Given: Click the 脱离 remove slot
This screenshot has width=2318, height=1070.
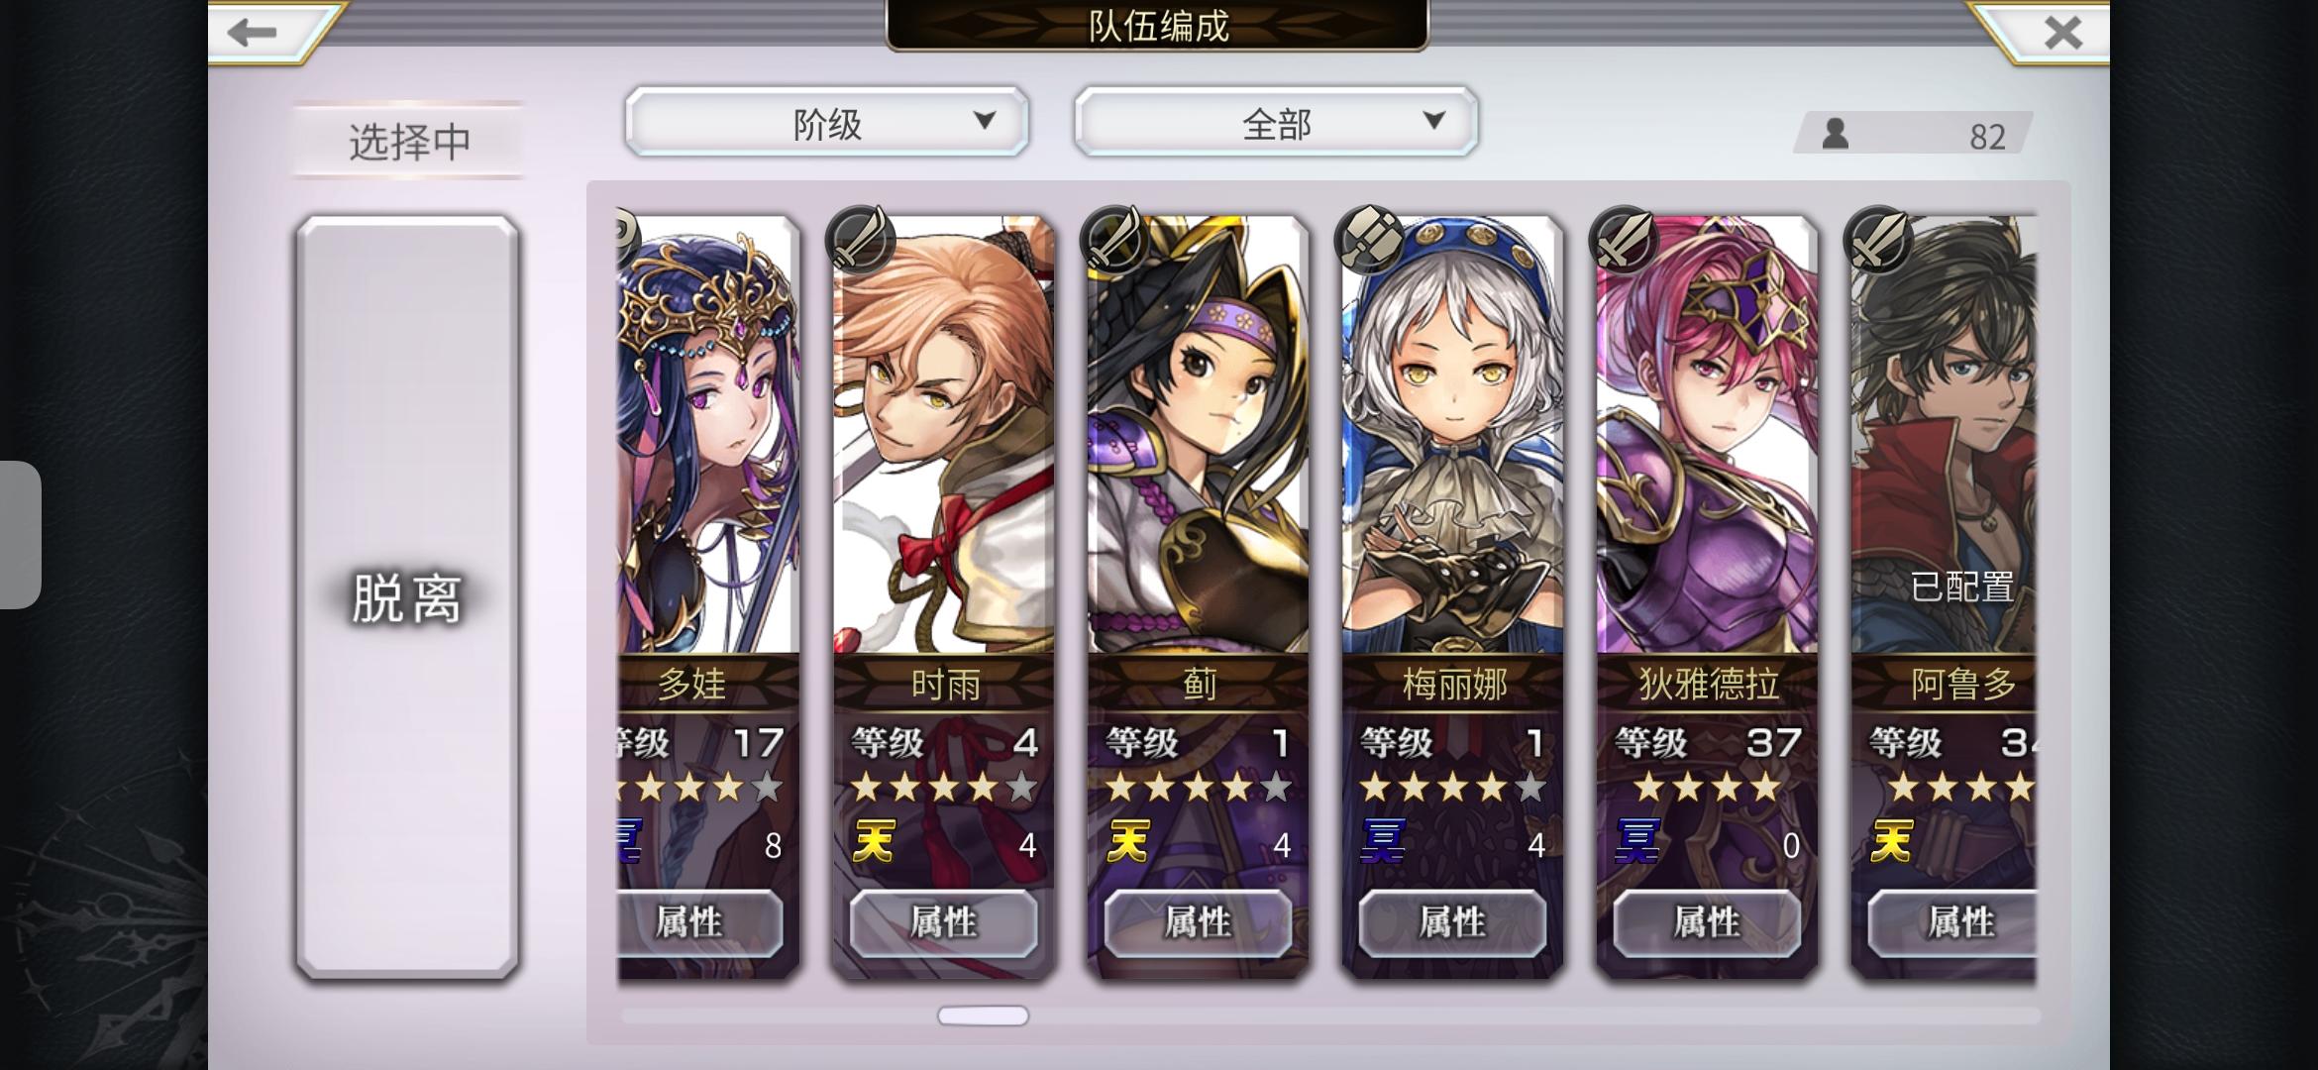Looking at the screenshot, I should 407,598.
